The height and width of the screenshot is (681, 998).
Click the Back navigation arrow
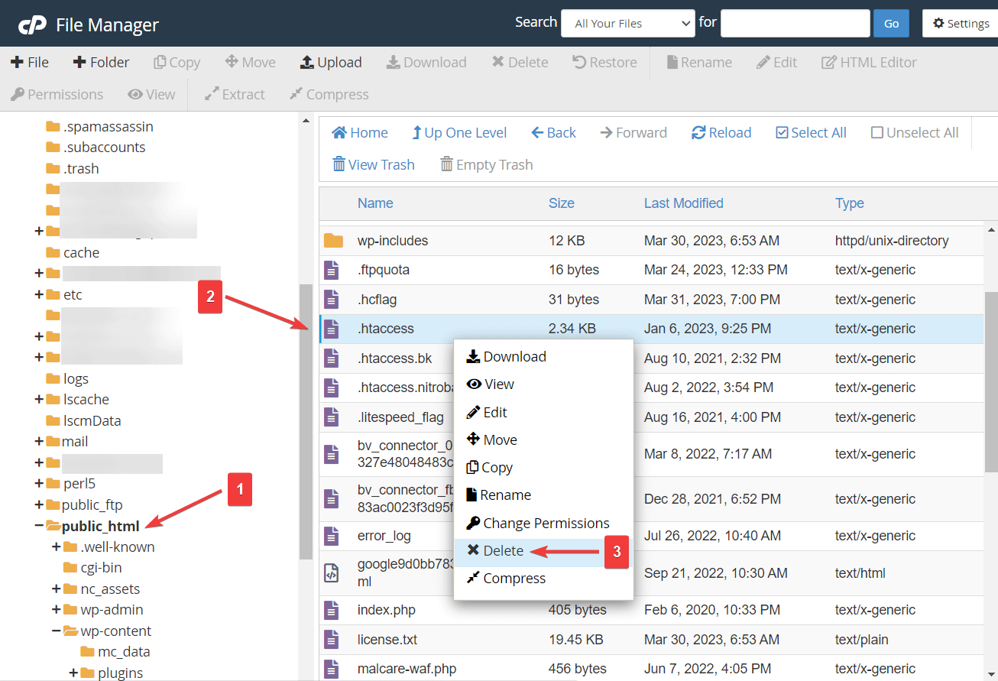[537, 133]
